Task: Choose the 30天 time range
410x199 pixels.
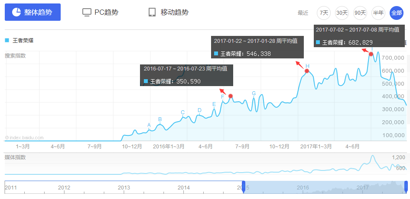Action: tap(342, 13)
